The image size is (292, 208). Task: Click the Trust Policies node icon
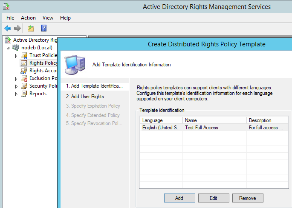[24, 55]
